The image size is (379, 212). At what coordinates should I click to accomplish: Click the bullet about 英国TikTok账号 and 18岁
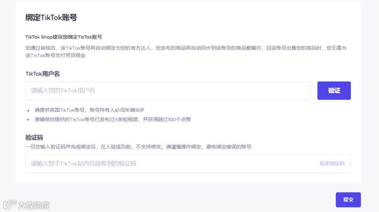(x=89, y=110)
